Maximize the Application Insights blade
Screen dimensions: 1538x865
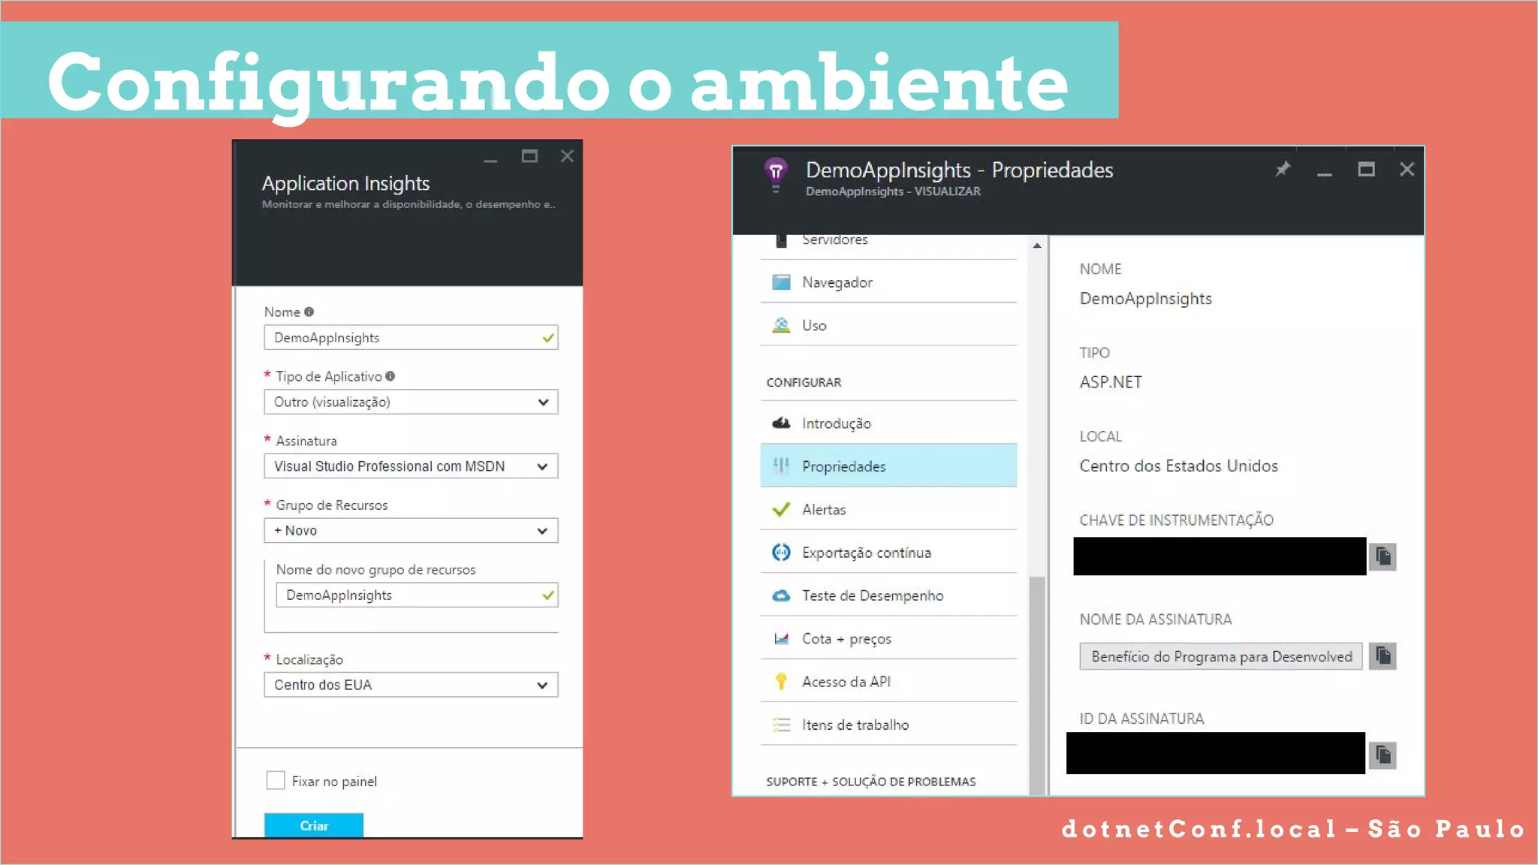[x=529, y=156]
